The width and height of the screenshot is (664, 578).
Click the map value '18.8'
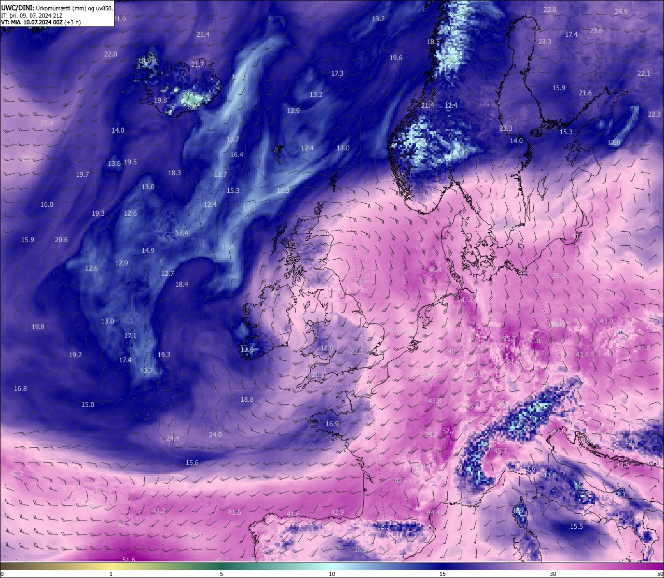247,400
